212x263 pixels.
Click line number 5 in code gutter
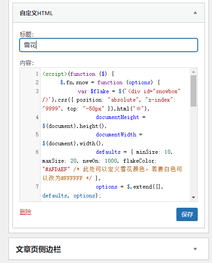pos(37,135)
